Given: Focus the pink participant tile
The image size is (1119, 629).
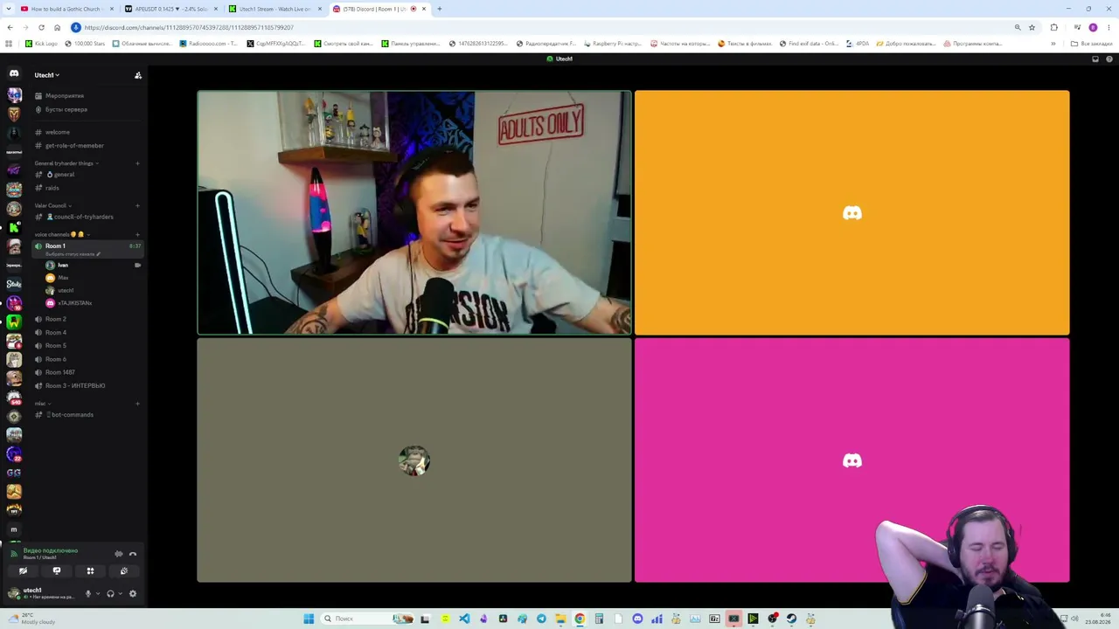Looking at the screenshot, I should click(x=851, y=460).
